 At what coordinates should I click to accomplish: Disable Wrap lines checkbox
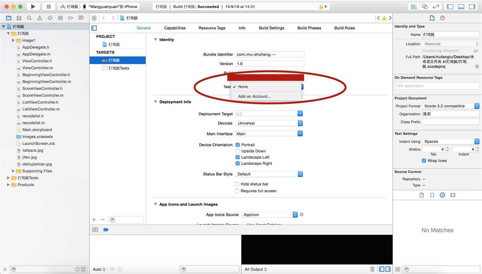click(x=424, y=161)
